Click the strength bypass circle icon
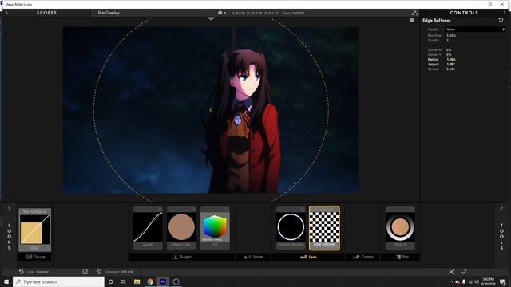511x287 pixels. [x=99, y=272]
